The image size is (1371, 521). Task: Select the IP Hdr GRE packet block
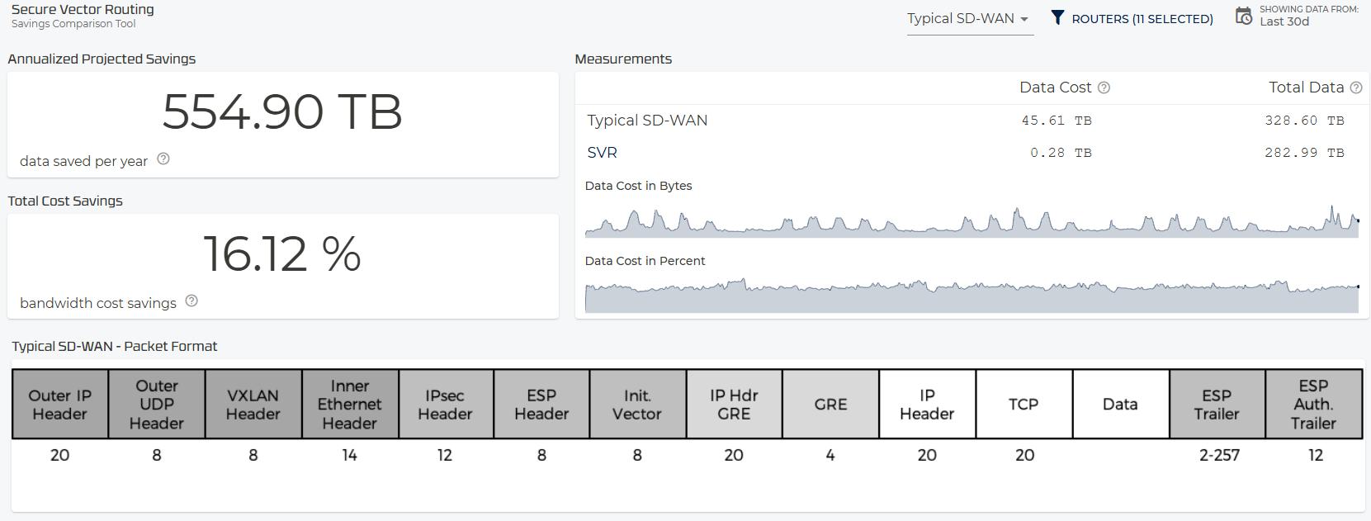[x=734, y=405]
